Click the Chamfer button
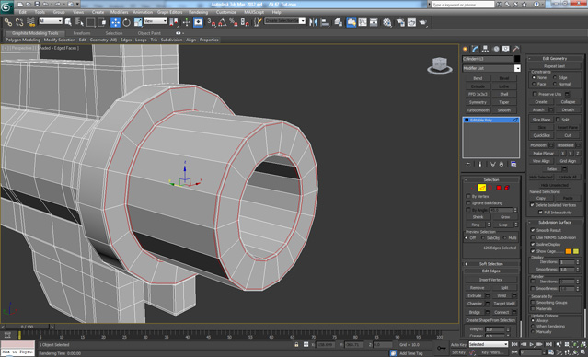 (x=475, y=304)
